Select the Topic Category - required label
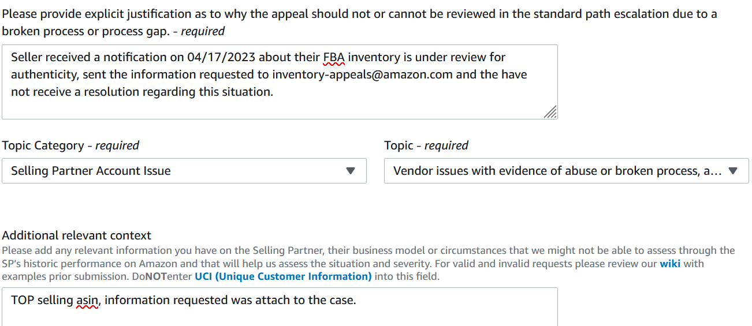 point(70,145)
